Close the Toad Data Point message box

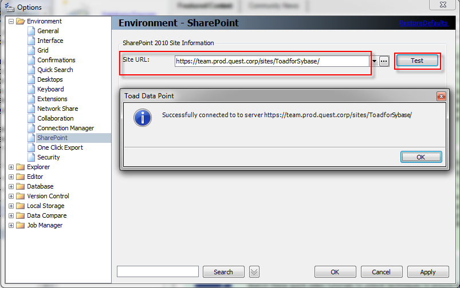pyautogui.click(x=441, y=96)
